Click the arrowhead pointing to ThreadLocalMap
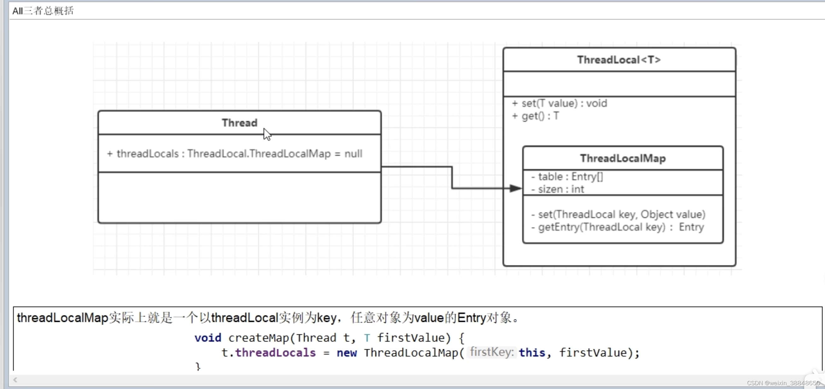Image resolution: width=825 pixels, height=389 pixels. (x=515, y=188)
